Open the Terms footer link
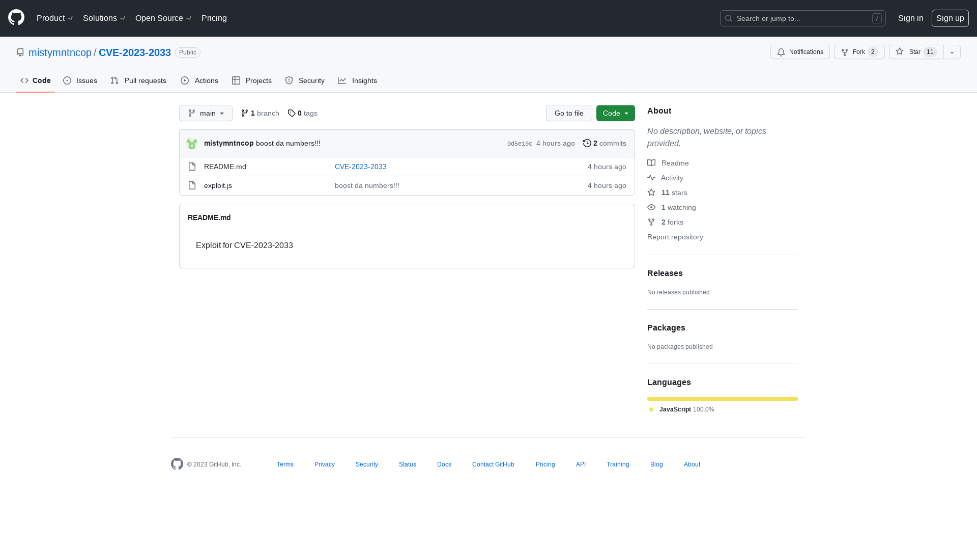977x550 pixels. (285, 464)
